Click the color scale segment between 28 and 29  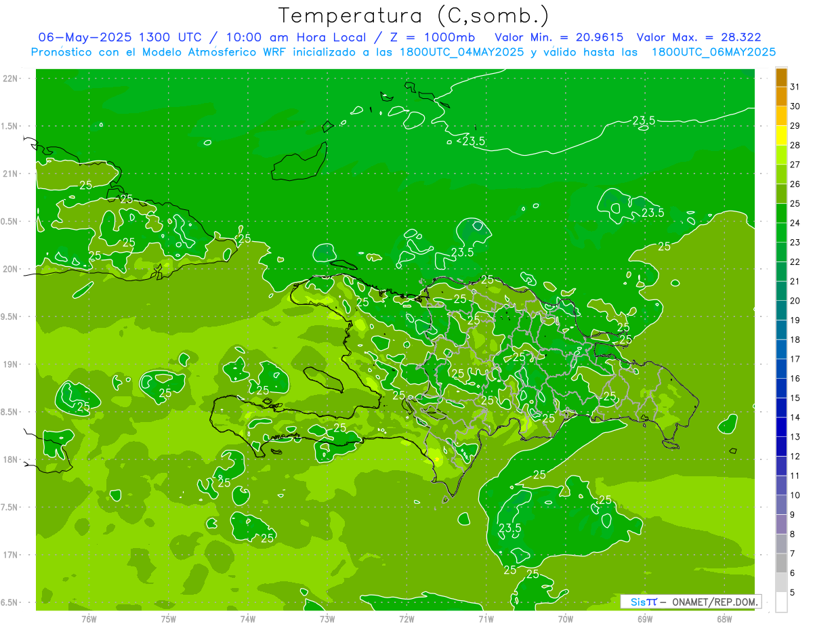pyautogui.click(x=781, y=135)
